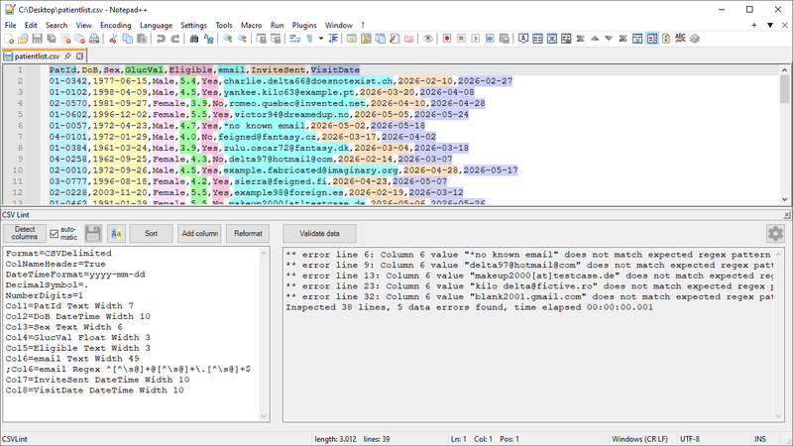Click the Windows (CR LF) status bar entry

[639, 439]
